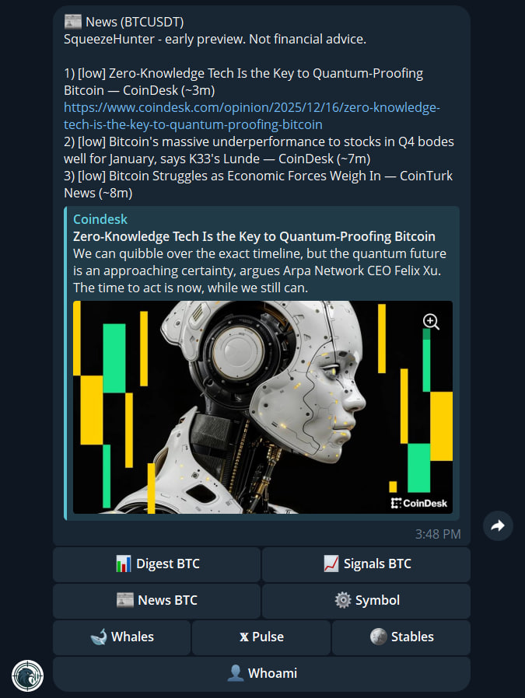
Task: Click the forward message arrow icon
Action: (x=498, y=525)
